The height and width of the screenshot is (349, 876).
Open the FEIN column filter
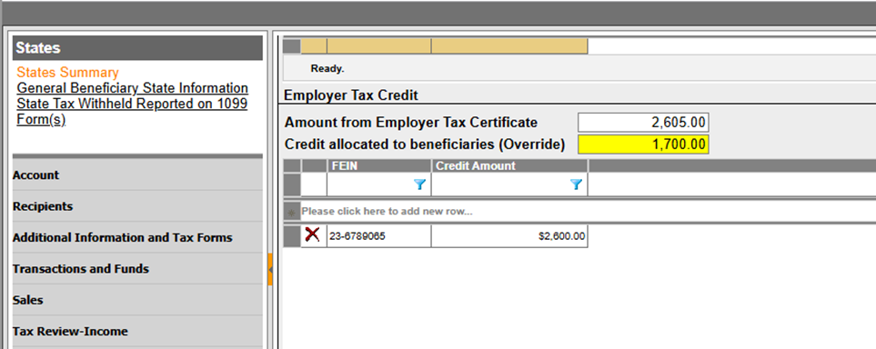419,184
